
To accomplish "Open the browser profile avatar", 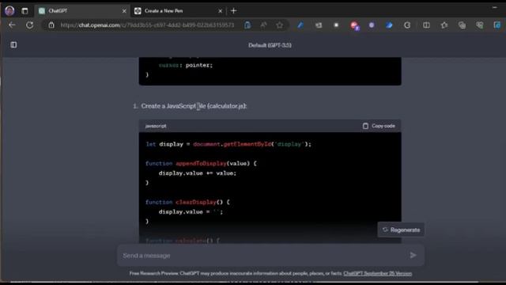I will pos(9,10).
